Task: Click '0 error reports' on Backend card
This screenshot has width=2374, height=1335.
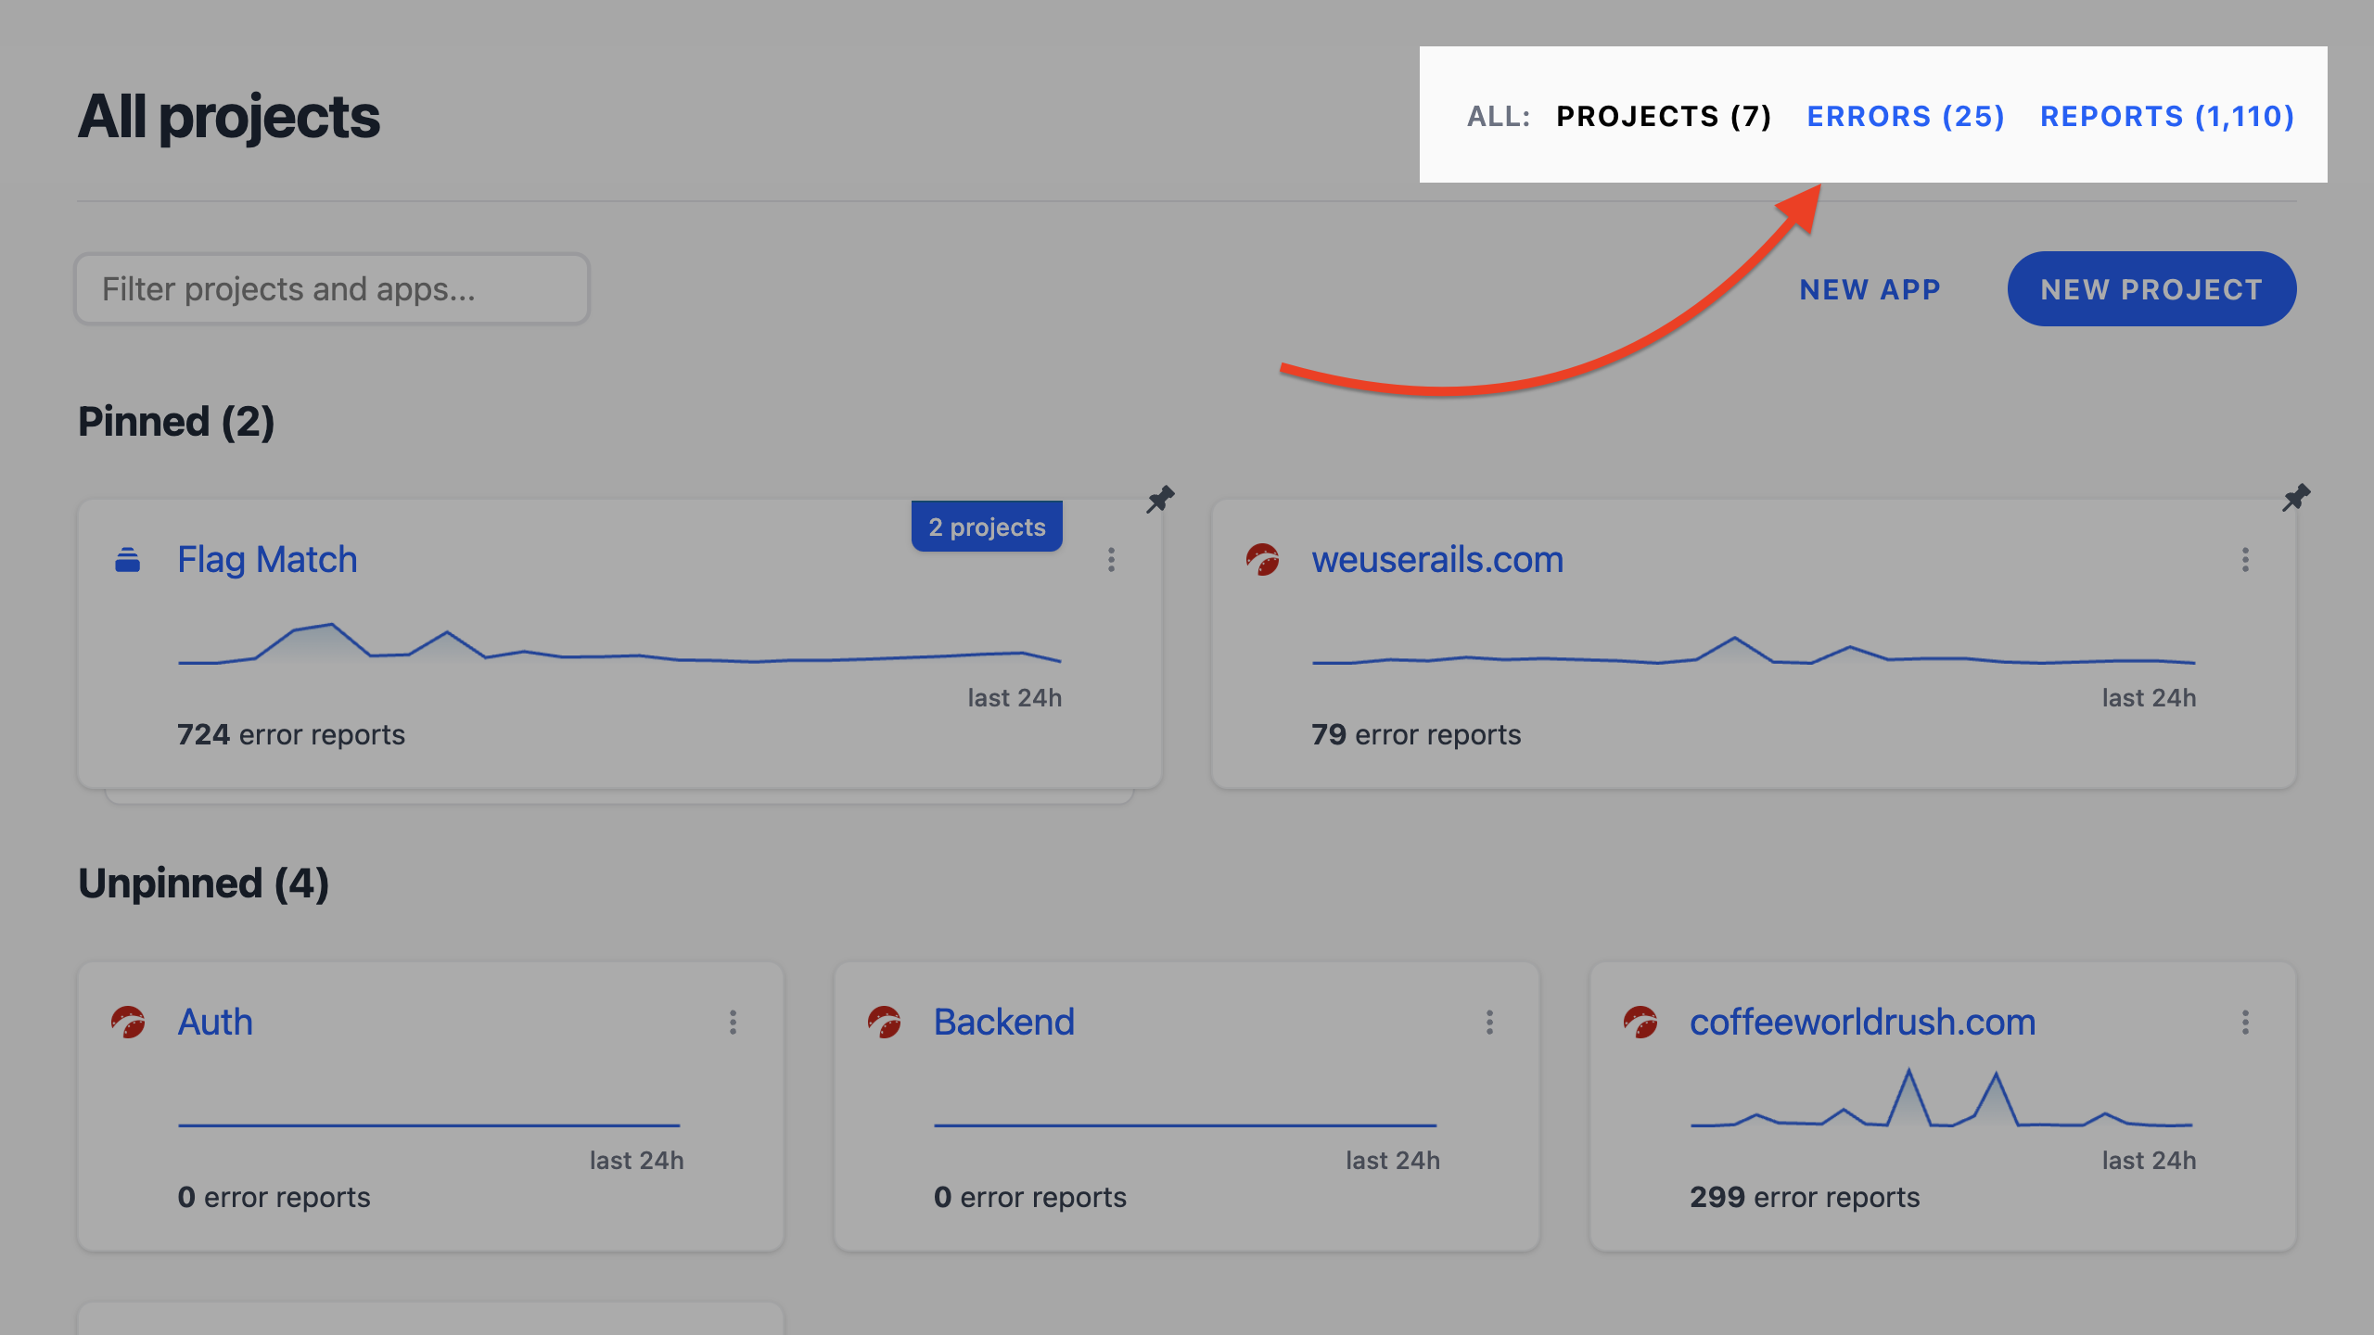Action: tap(1030, 1198)
